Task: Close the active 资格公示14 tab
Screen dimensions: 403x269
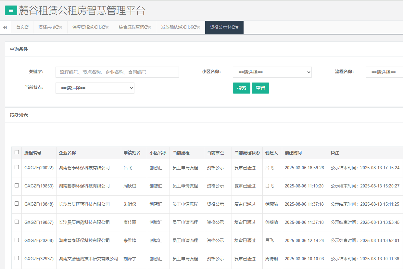Action: (237, 27)
